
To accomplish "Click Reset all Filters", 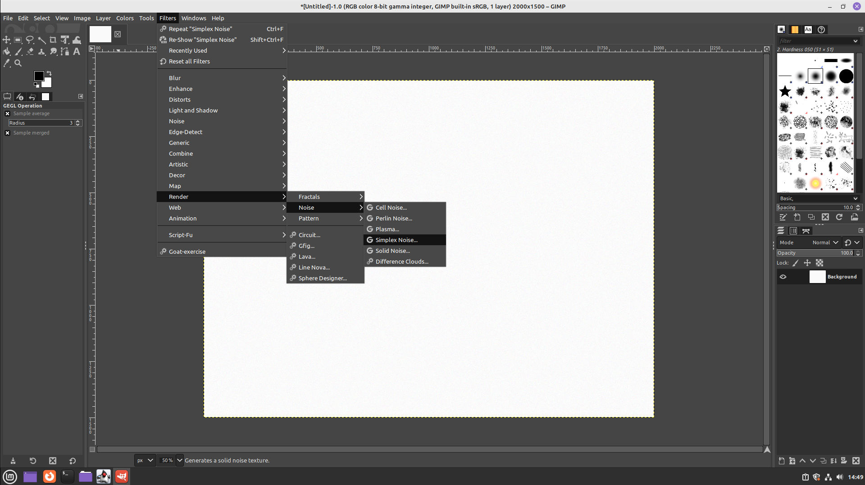I will click(189, 62).
